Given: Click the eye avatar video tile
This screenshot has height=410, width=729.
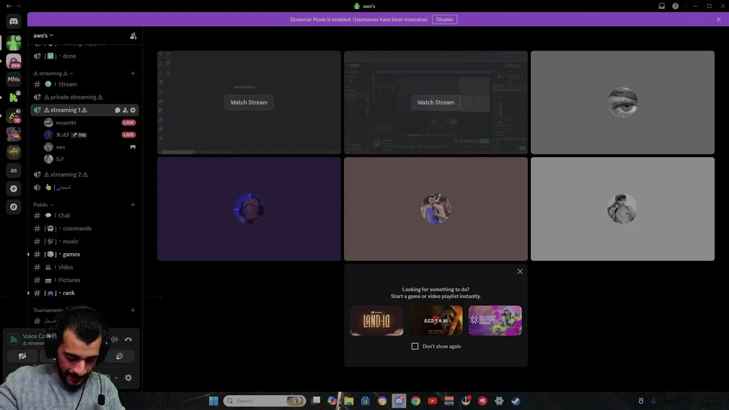Looking at the screenshot, I should pyautogui.click(x=622, y=102).
